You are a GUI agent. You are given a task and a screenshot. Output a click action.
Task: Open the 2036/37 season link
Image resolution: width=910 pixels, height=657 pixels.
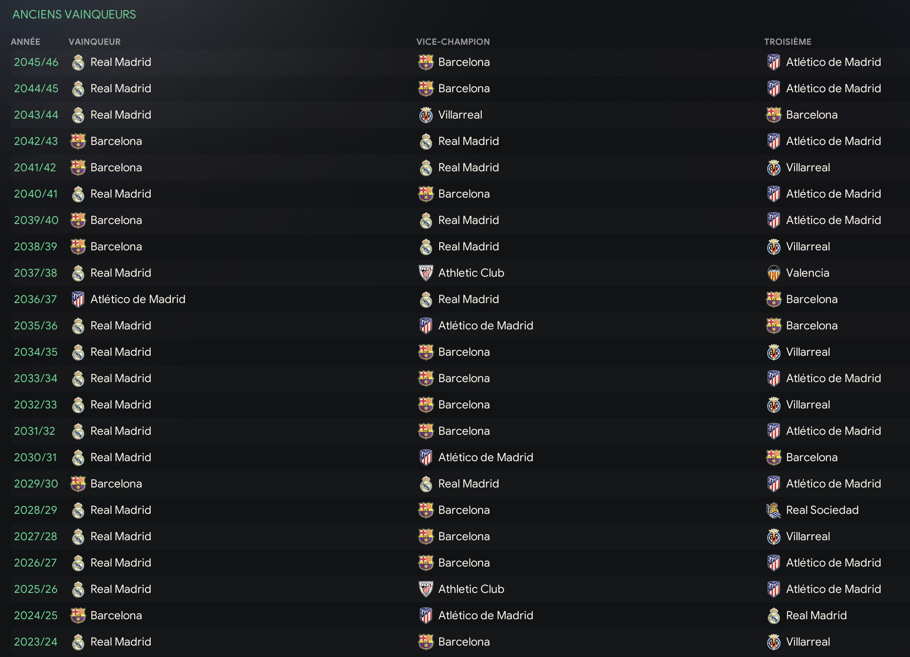(x=36, y=299)
